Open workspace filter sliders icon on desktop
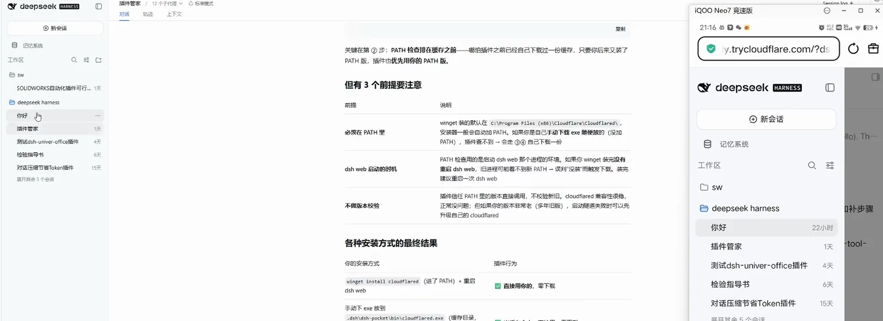 tap(86, 60)
